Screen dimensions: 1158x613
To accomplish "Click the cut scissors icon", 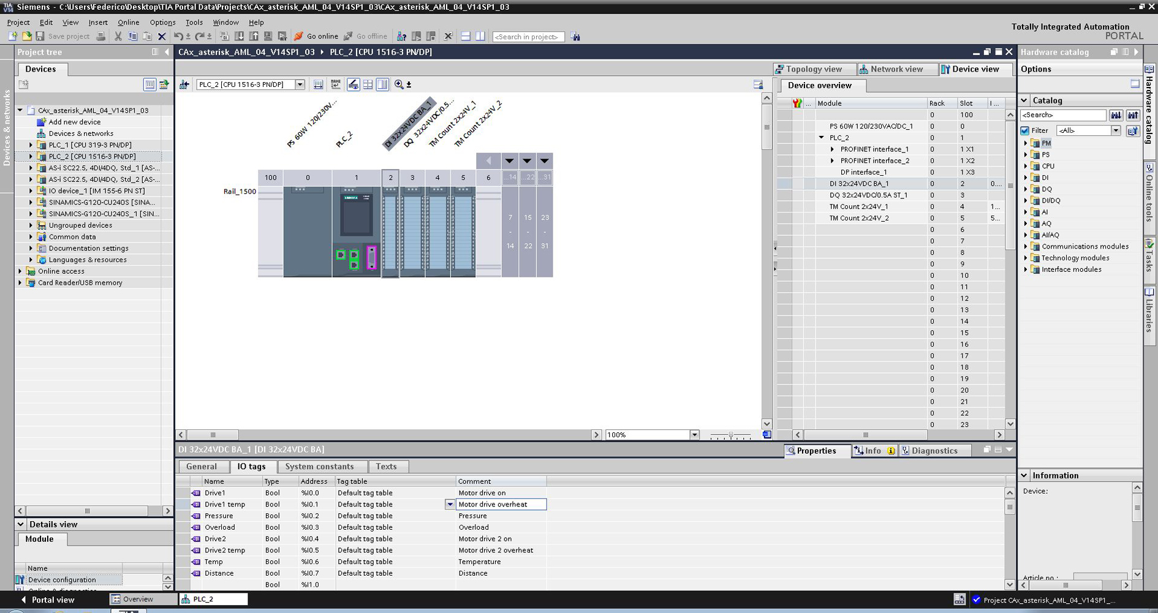I will click(118, 36).
